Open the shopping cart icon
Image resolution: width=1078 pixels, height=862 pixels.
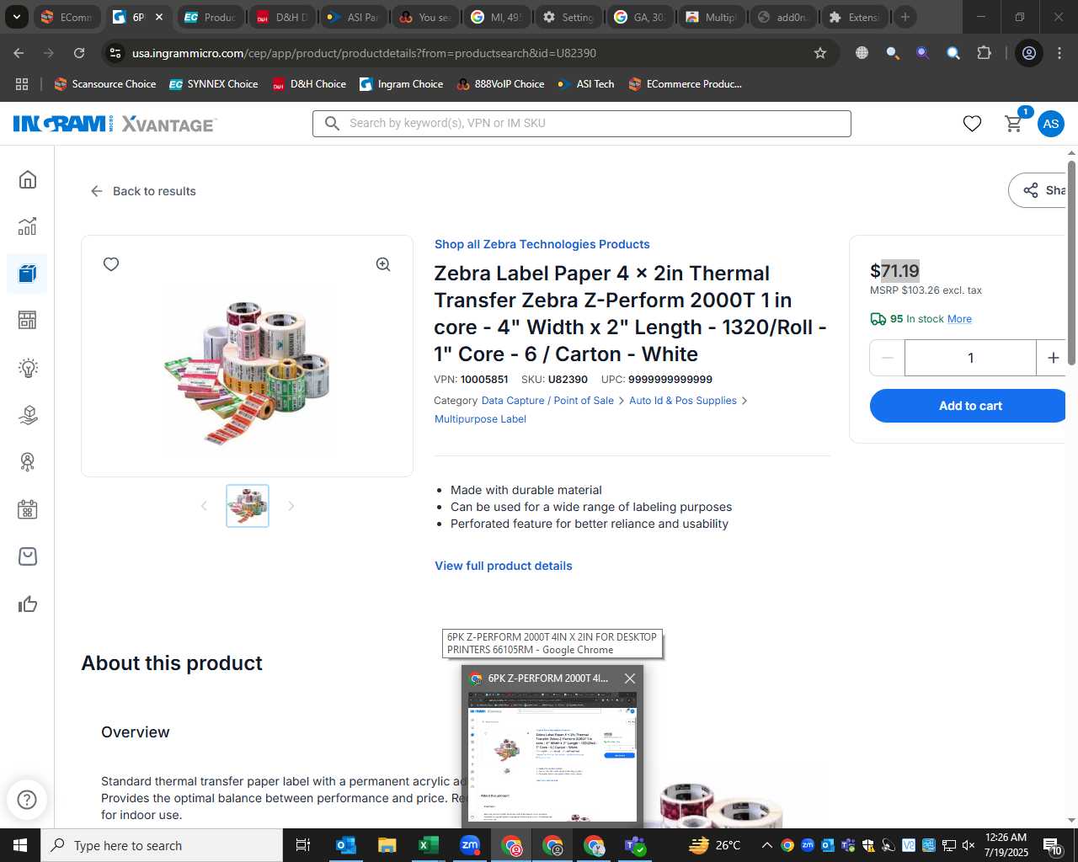coord(1014,124)
